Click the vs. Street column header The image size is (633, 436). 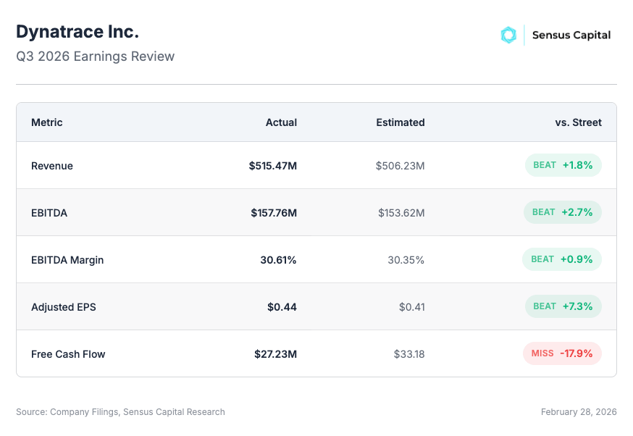pyautogui.click(x=578, y=122)
